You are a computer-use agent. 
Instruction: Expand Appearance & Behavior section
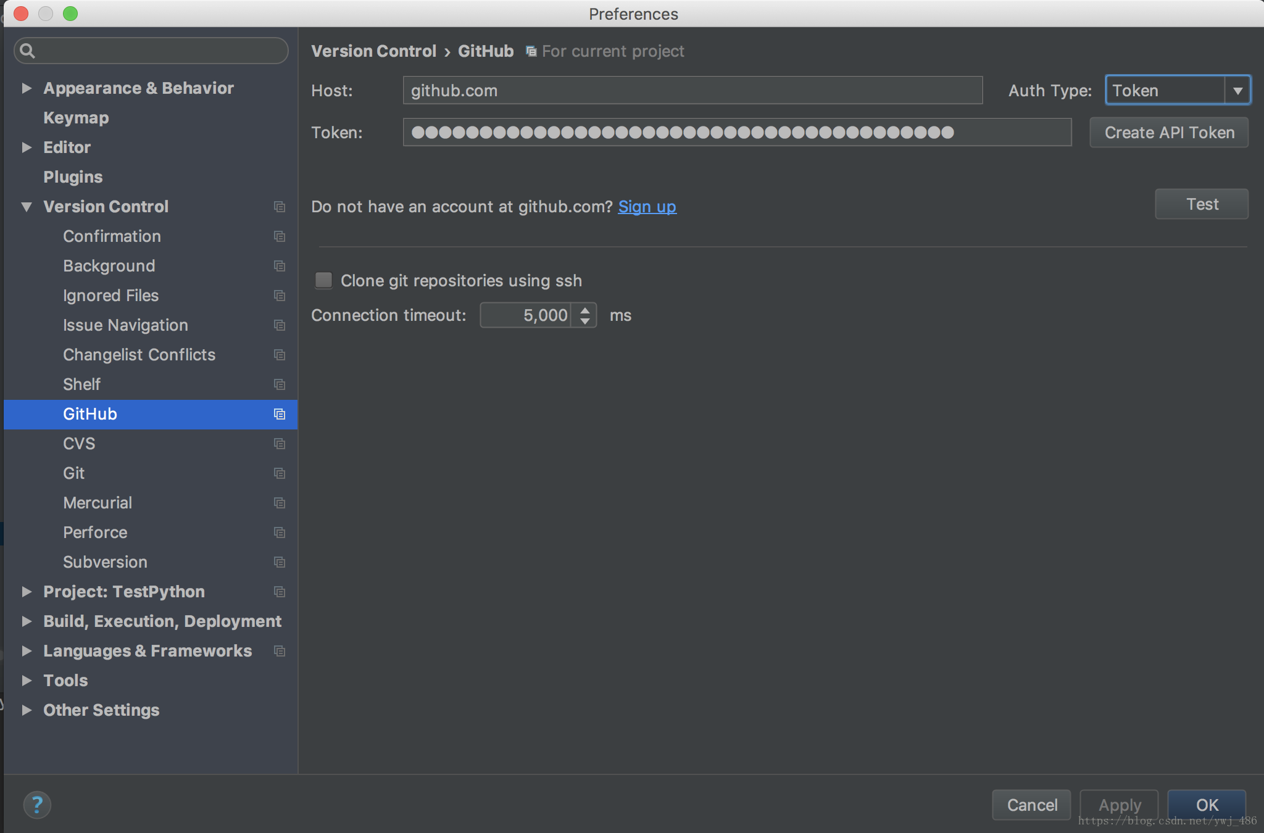(27, 88)
